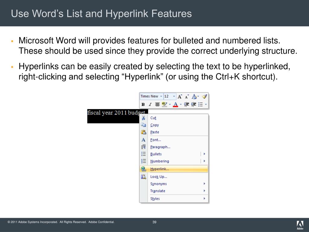Click the Increase Indent icon
Viewport: 309px width, 232px height.
point(193,105)
